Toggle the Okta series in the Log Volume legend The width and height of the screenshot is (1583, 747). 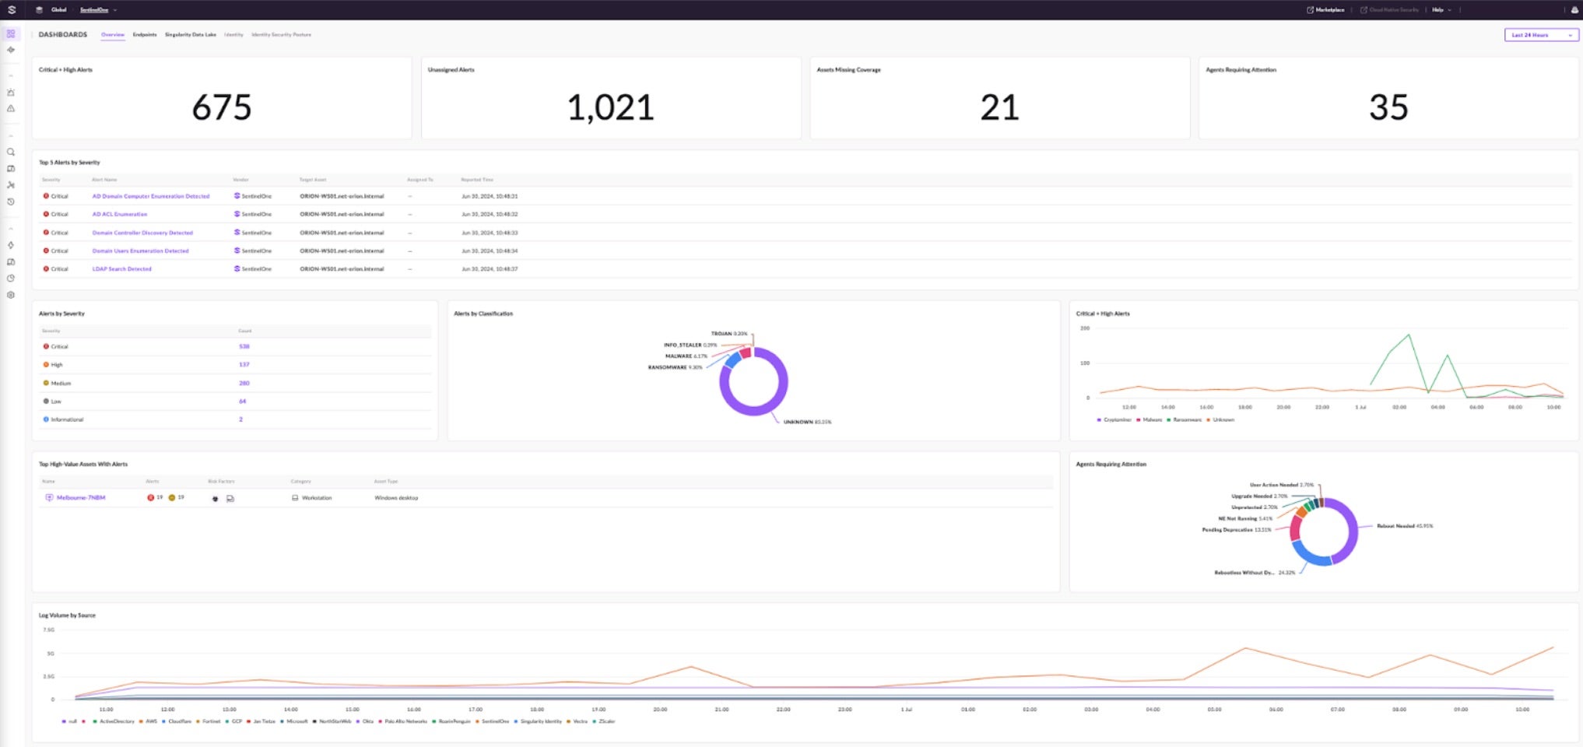click(x=367, y=721)
